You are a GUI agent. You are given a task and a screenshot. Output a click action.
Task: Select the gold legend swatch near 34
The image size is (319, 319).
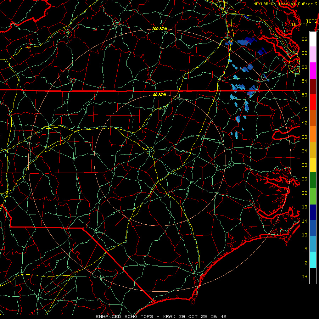click(x=313, y=150)
